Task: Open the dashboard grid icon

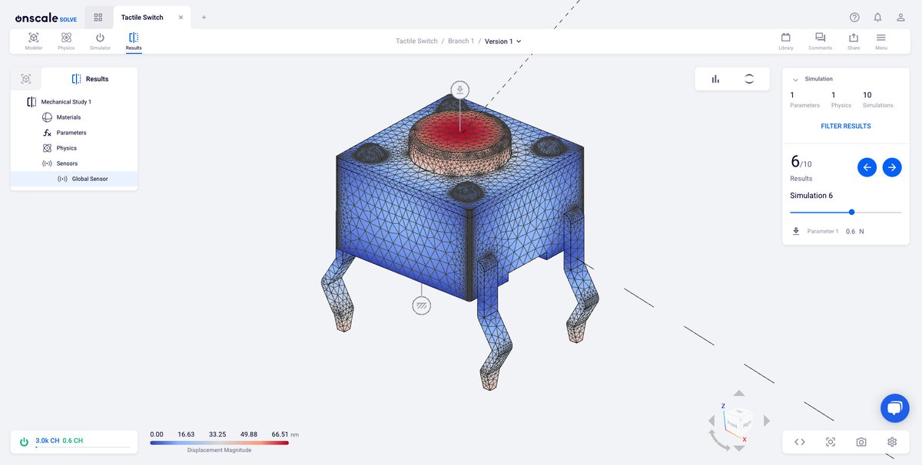Action: click(98, 17)
